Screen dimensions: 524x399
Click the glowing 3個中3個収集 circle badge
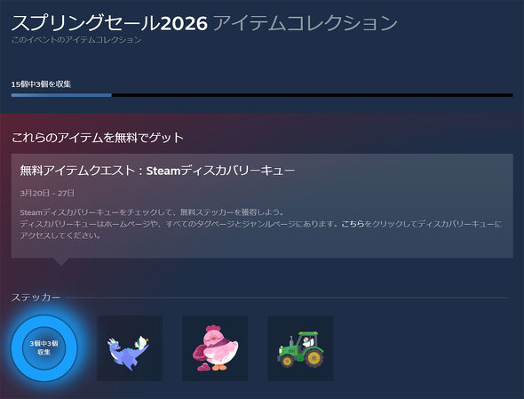(44, 348)
